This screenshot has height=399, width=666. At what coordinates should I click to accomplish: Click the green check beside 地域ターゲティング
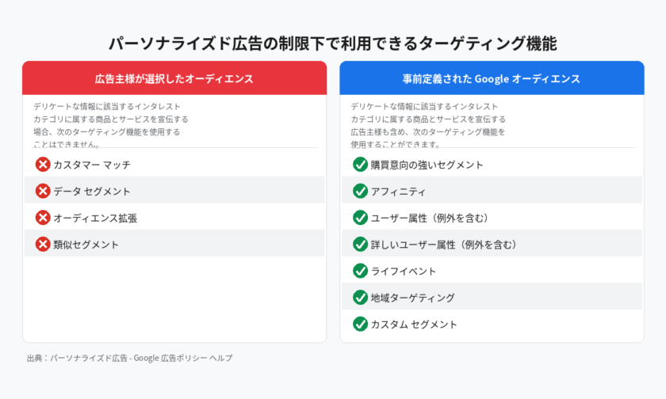click(360, 298)
